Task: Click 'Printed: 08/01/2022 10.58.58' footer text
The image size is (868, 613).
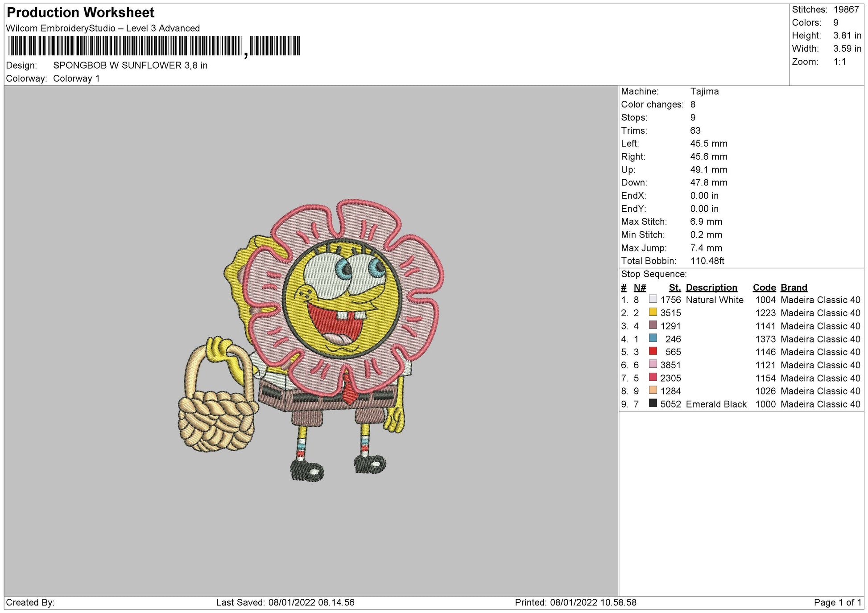Action: (576, 603)
